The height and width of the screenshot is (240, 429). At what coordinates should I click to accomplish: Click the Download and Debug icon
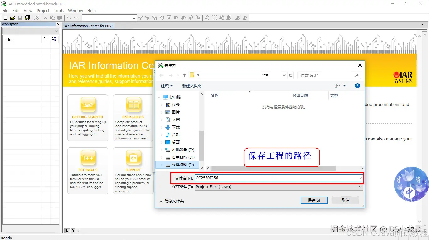click(x=238, y=18)
